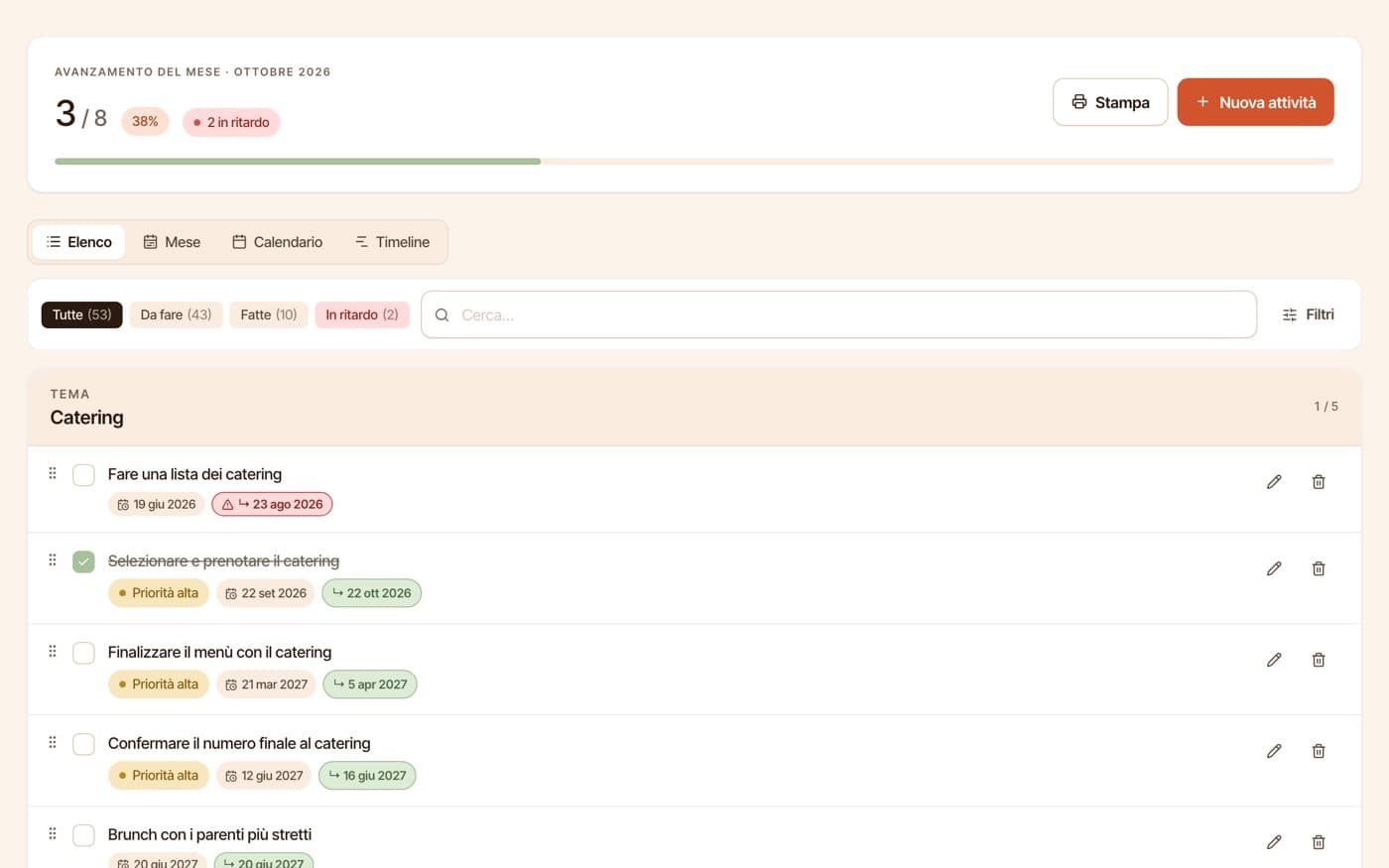Click the '5 apr 2027' due date chip
Image resolution: width=1389 pixels, height=868 pixels.
tap(370, 684)
